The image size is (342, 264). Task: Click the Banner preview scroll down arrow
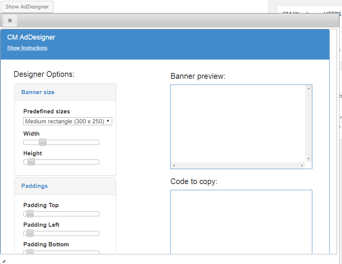(x=308, y=159)
